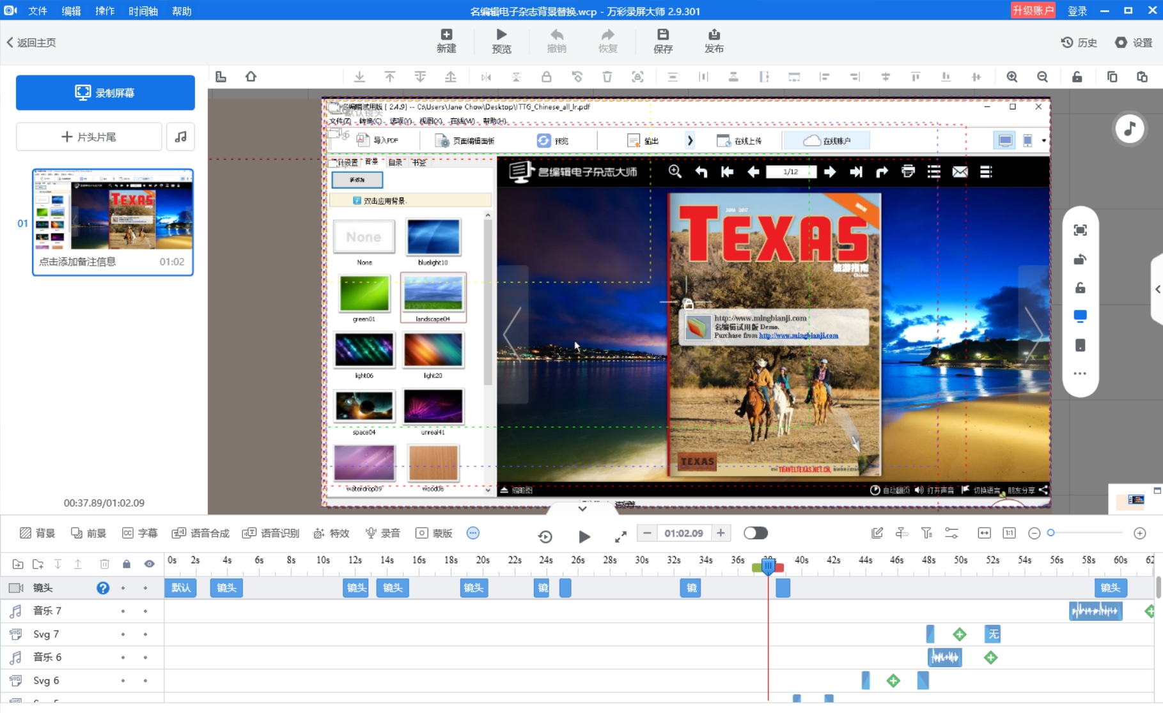Click the 登录 login link
This screenshot has width=1163, height=713.
pyautogui.click(x=1077, y=11)
